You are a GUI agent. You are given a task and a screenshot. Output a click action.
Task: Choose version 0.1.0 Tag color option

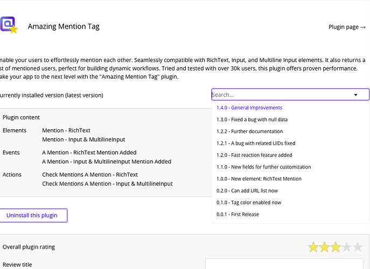coord(249,202)
